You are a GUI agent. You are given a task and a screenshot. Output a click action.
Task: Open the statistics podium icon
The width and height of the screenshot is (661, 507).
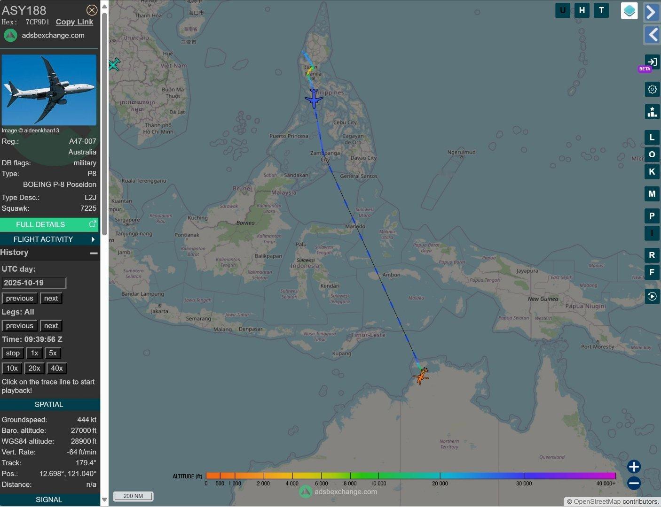coord(652,112)
